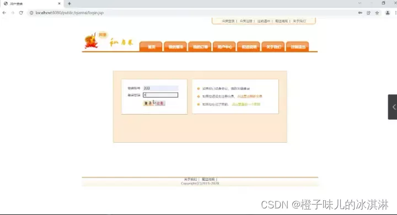
Task: Open the Chrome profile avatar
Action: pos(388,13)
